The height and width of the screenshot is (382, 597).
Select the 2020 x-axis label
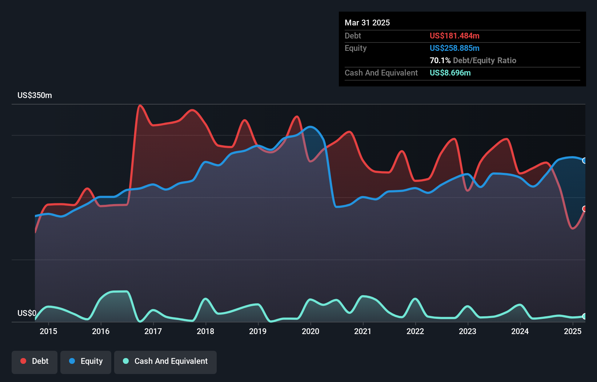[x=310, y=331]
